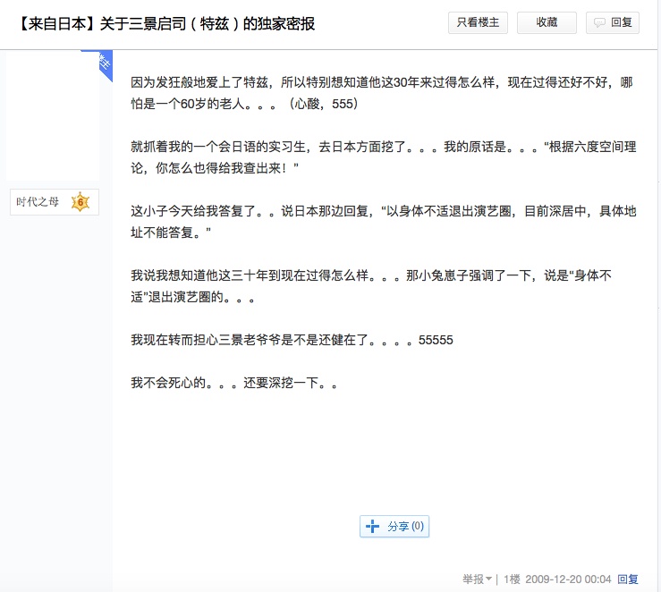Click the plus icon in the share button
This screenshot has width=661, height=592.
(372, 526)
